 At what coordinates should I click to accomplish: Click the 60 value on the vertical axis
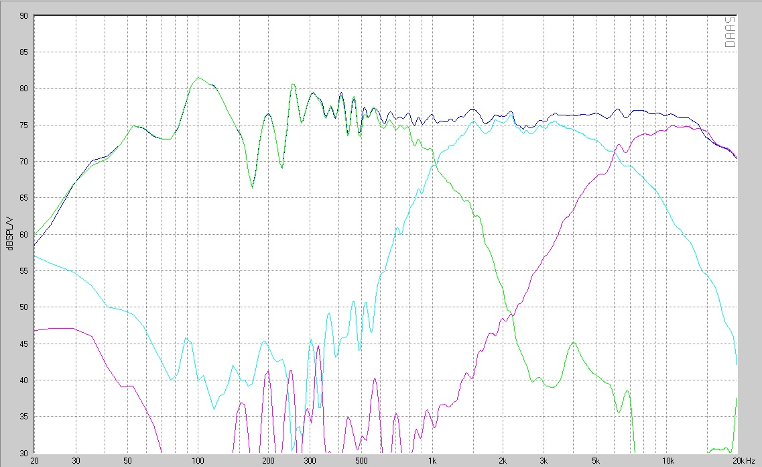pyautogui.click(x=23, y=234)
